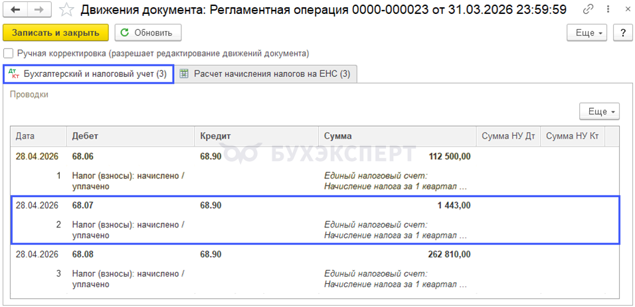Click the Дебет column header
This screenshot has width=635, height=307.
click(85, 136)
